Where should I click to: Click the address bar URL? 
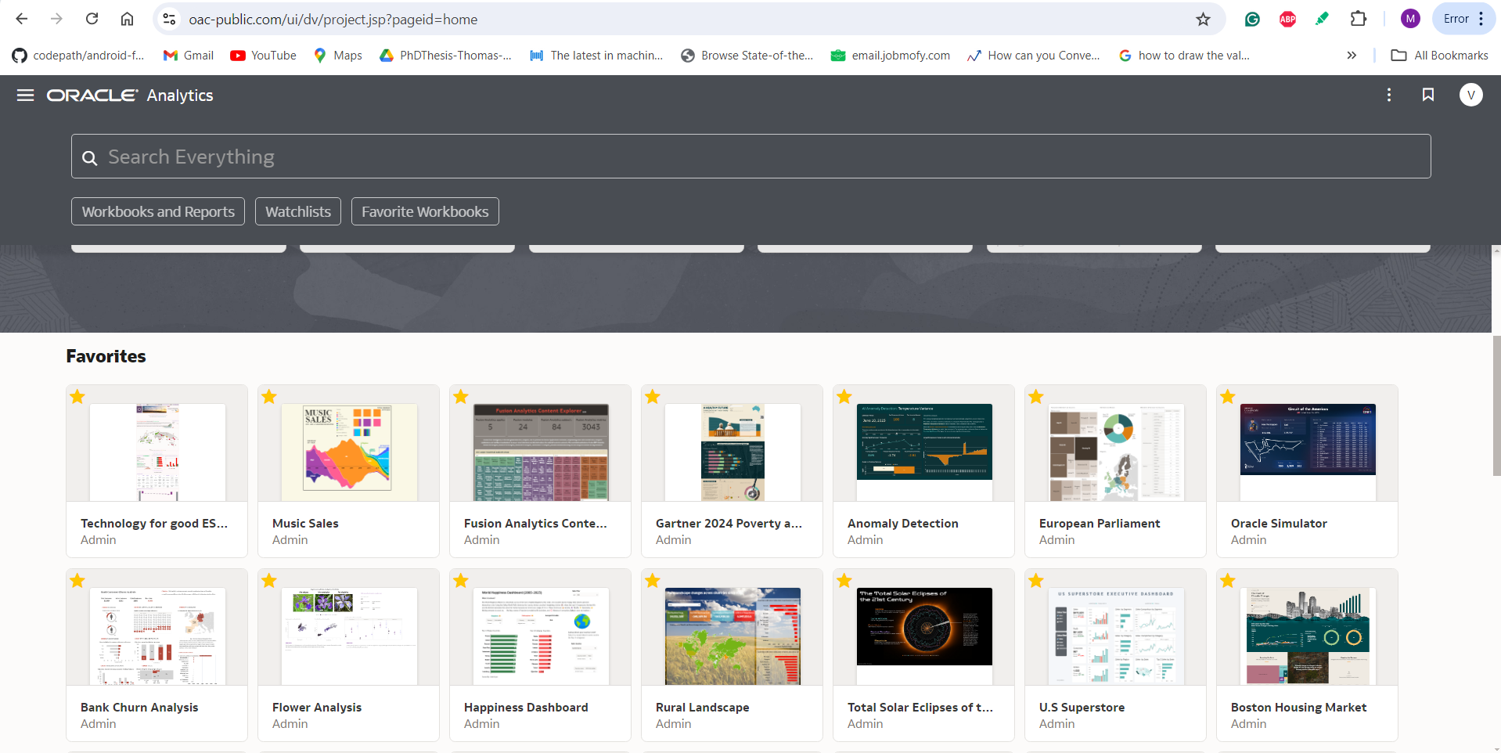[333, 20]
